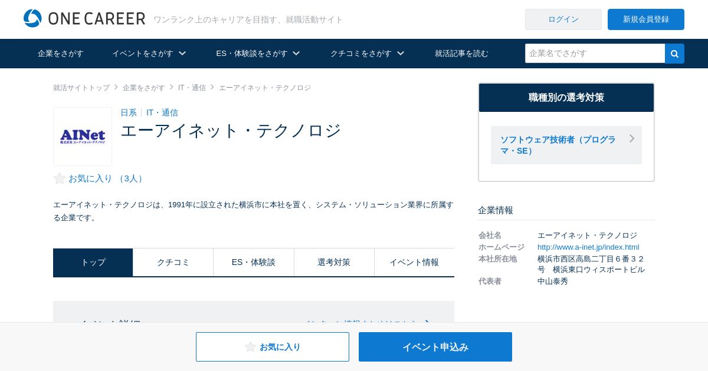Click the 企業情報 section heading

point(496,210)
